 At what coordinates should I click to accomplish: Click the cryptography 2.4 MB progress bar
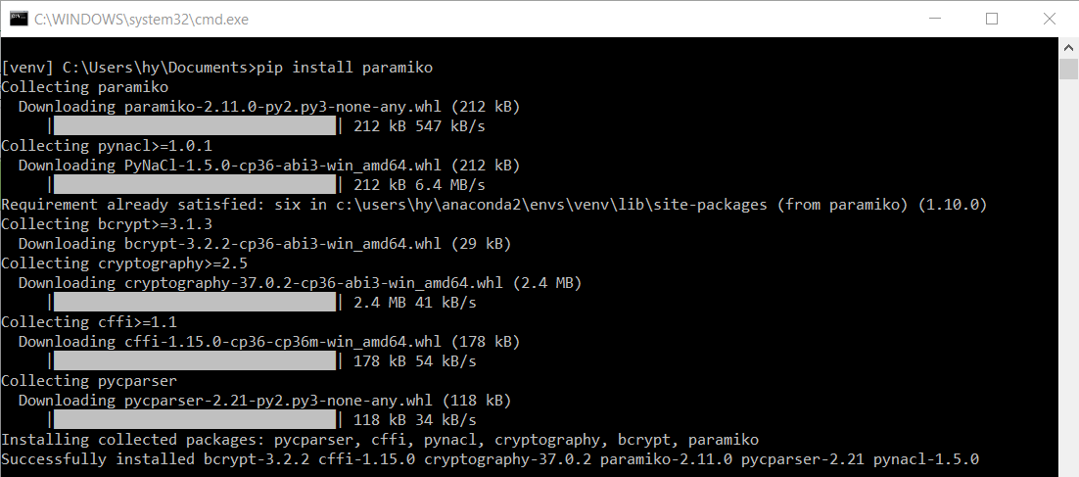[195, 303]
